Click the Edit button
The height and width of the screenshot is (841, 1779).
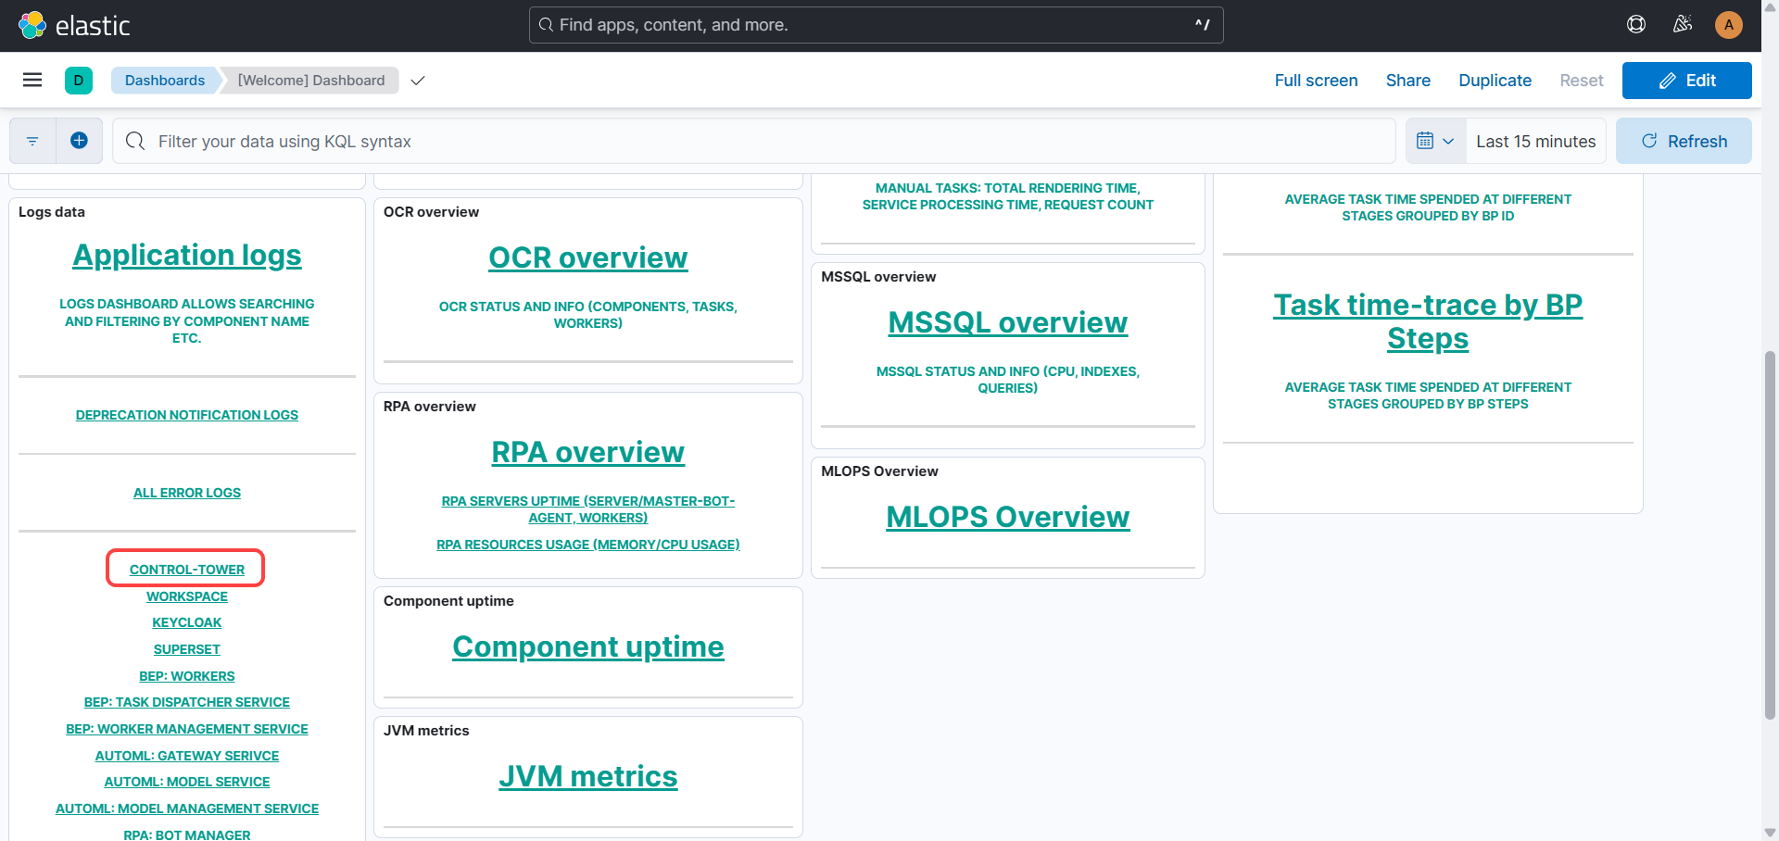[1687, 81]
